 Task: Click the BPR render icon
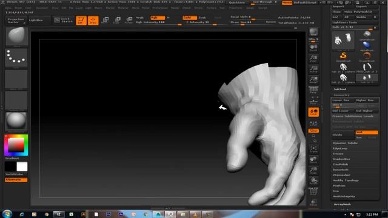pyautogui.click(x=313, y=32)
